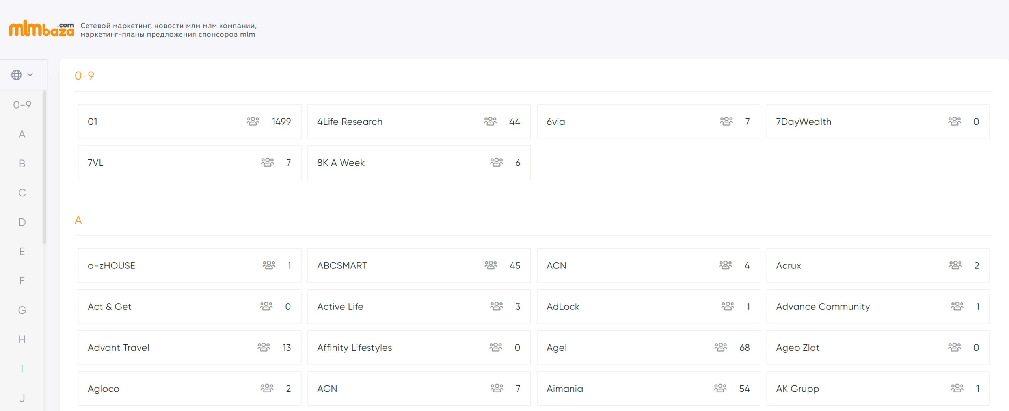Jump to 0-9 section in sidebar
Viewport: 1009px width, 411px height.
[22, 105]
